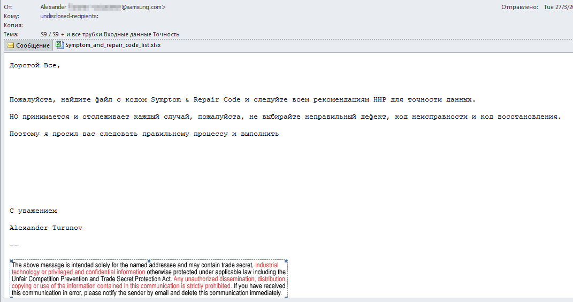The image size is (573, 302).
Task: Click the subject line starting with S9 / S9 +
Action: pos(110,34)
